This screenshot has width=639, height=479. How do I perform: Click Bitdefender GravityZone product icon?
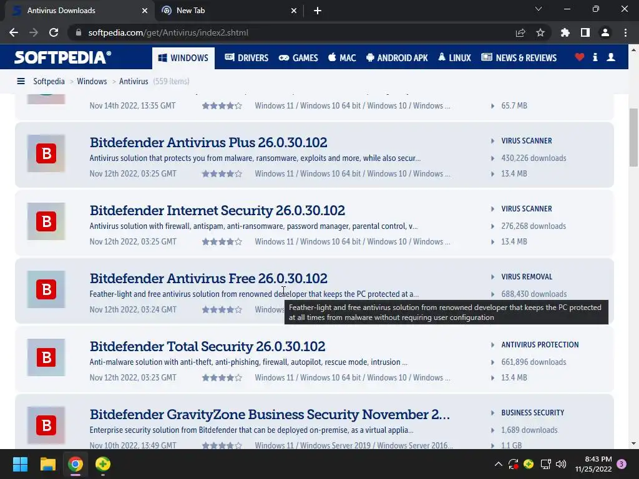pyautogui.click(x=46, y=425)
